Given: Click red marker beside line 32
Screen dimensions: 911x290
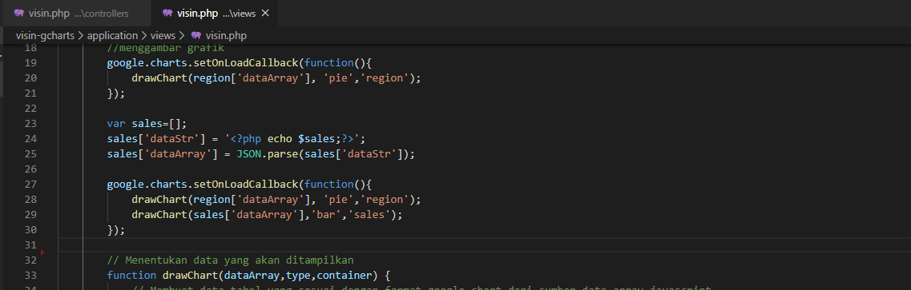Looking at the screenshot, I should tap(42, 252).
